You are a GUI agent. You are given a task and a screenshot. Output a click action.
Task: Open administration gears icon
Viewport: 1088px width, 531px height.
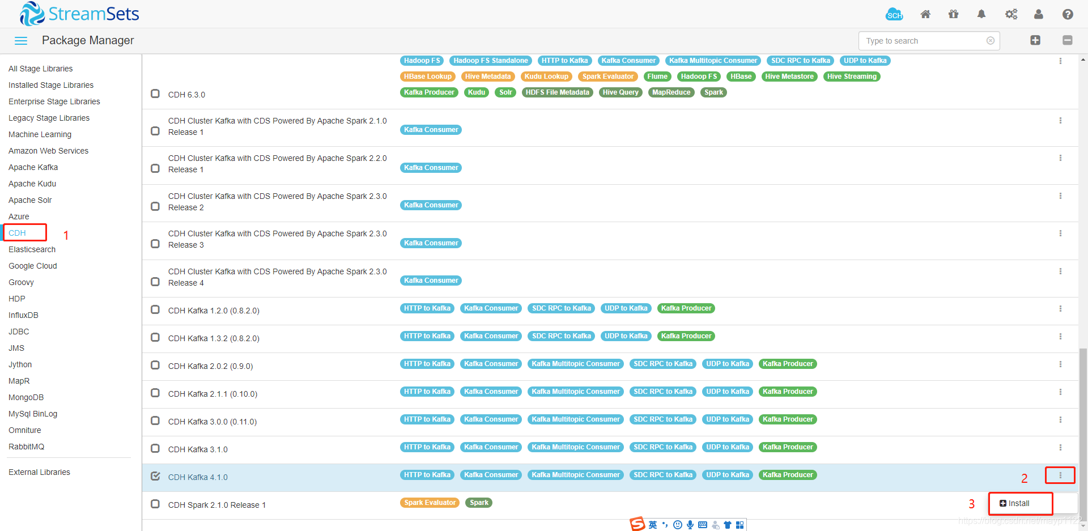click(x=1011, y=14)
